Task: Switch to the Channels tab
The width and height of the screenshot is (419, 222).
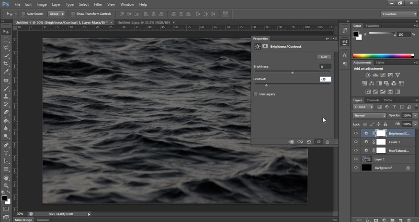Action: click(x=373, y=100)
